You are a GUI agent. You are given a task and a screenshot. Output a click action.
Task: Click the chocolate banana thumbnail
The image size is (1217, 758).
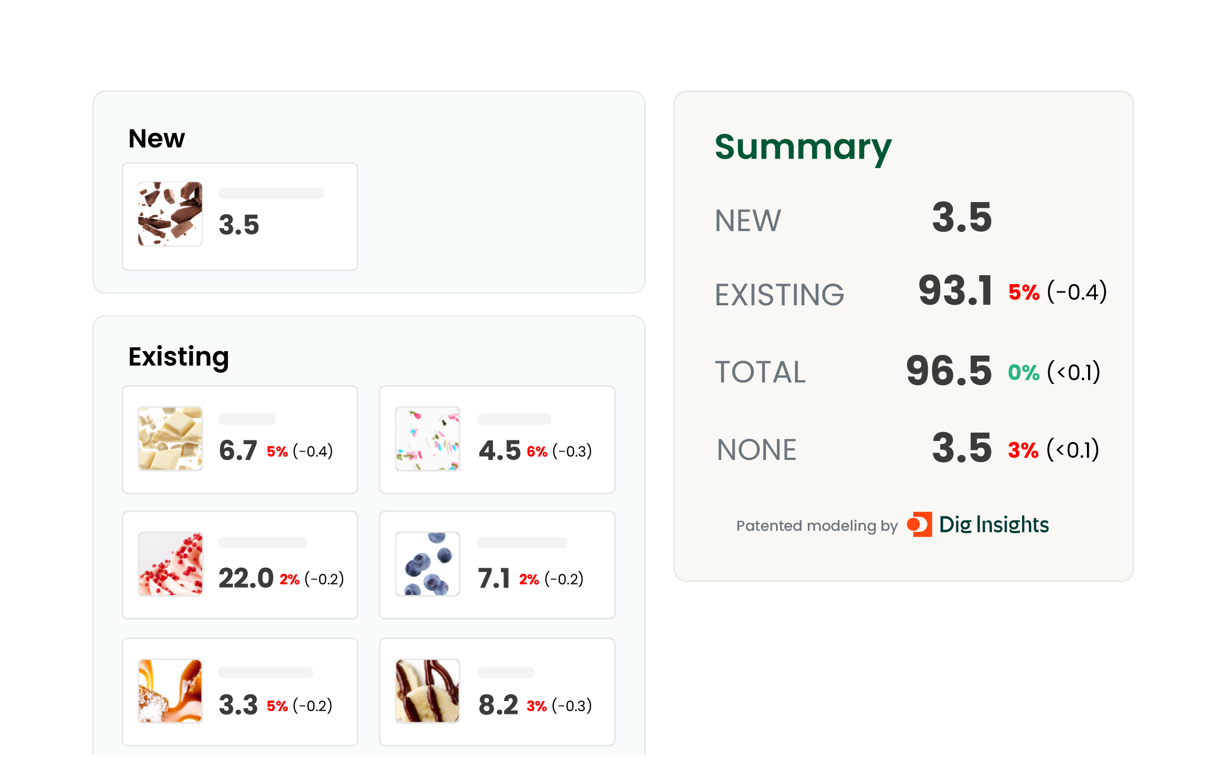click(428, 691)
